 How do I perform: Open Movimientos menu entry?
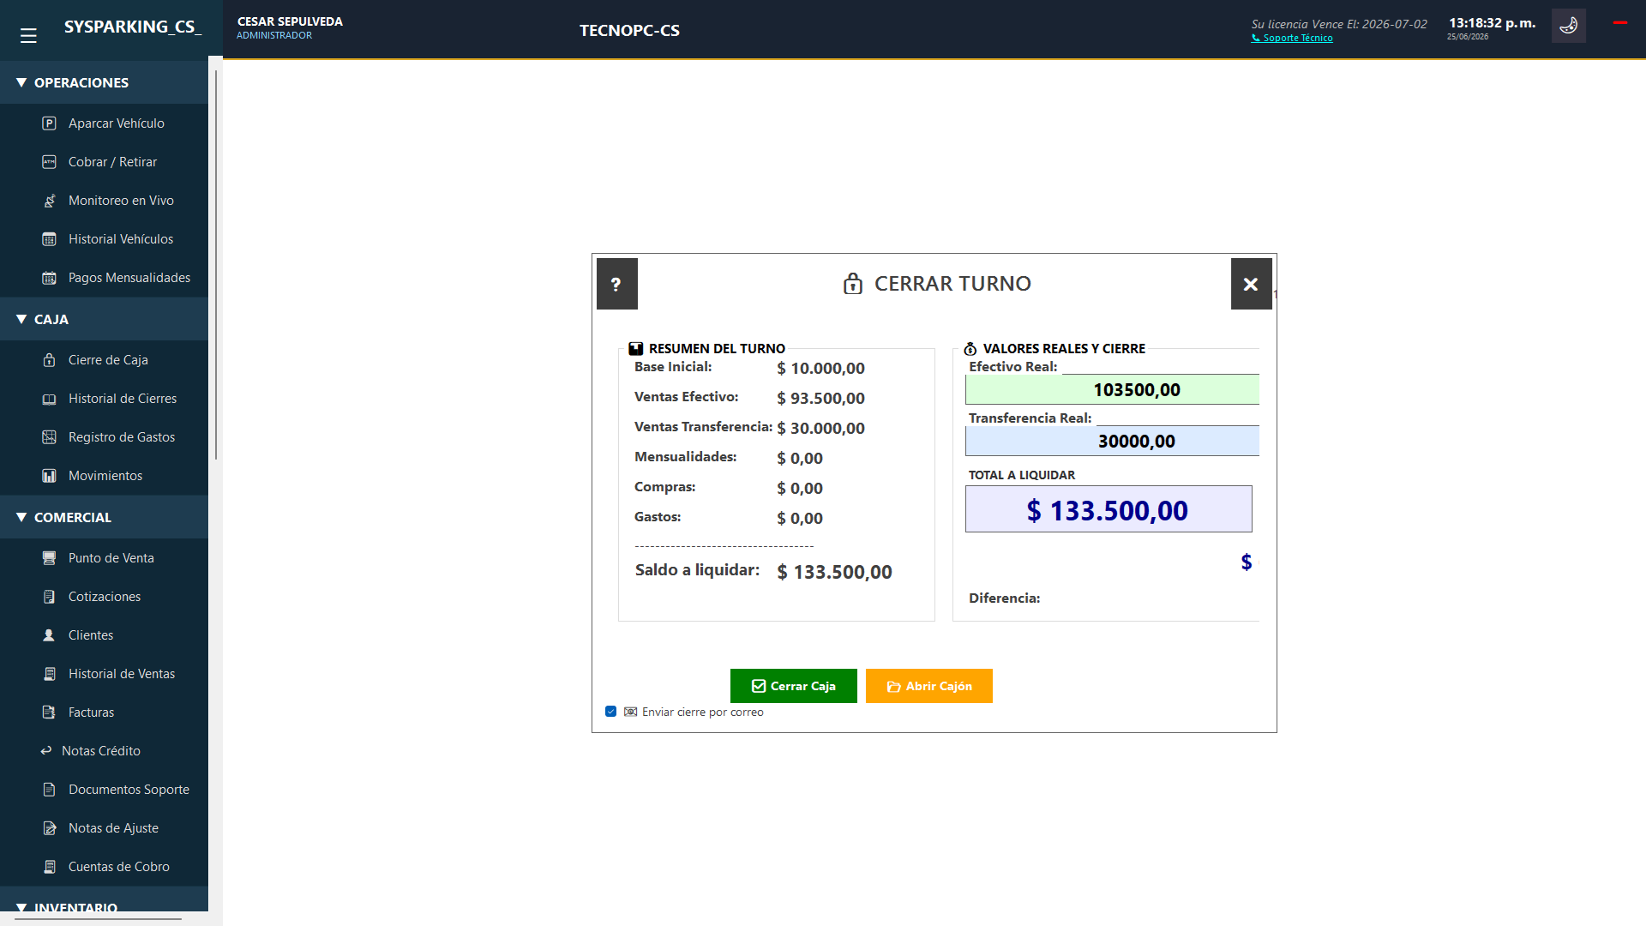pyautogui.click(x=104, y=476)
